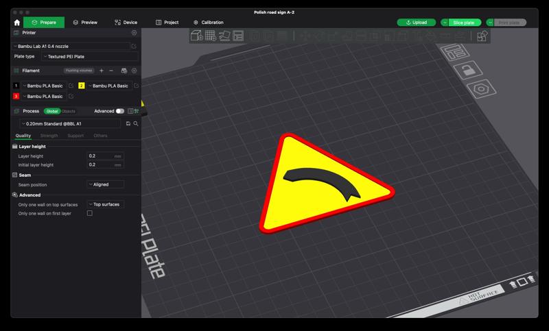This screenshot has height=331, width=549.
Task: Open printer settings gear icon
Action: point(135,32)
